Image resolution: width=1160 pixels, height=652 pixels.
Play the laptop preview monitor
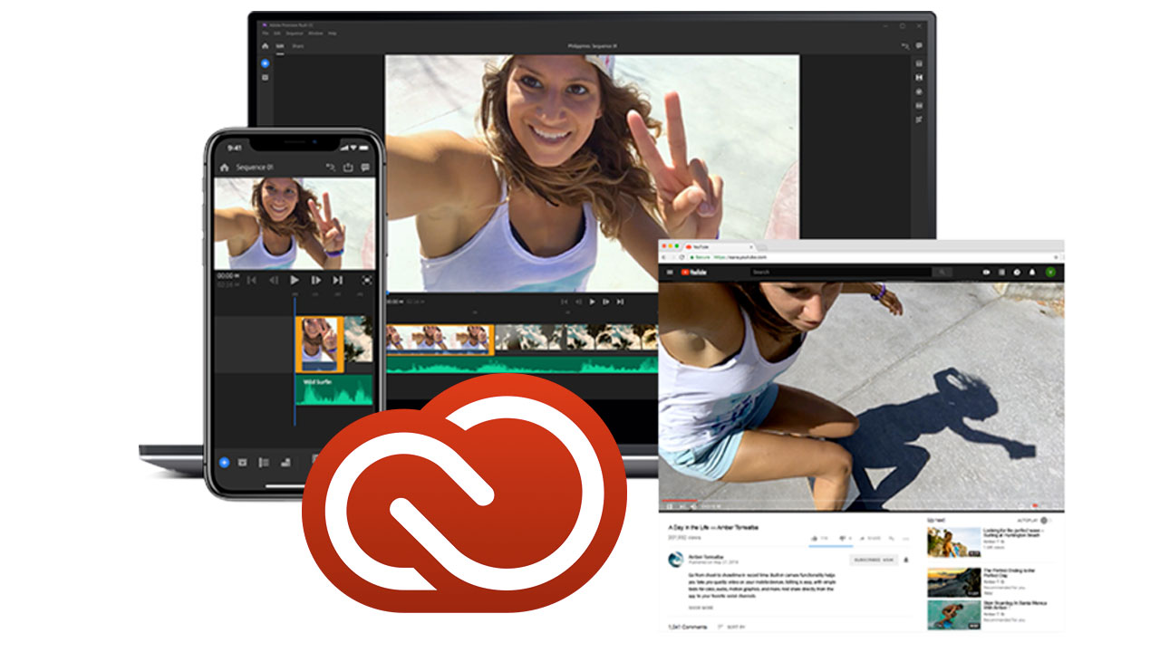(x=592, y=302)
